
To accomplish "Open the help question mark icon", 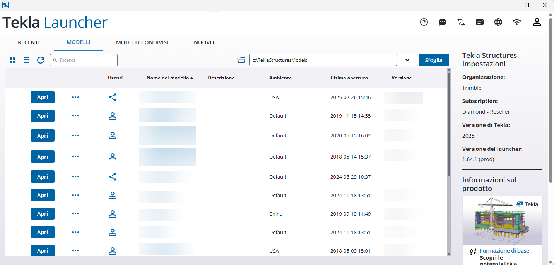I will 424,22.
